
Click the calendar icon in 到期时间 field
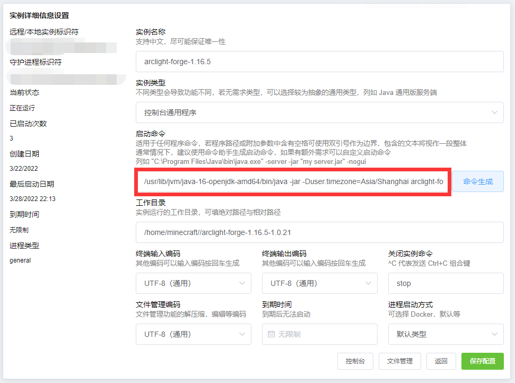272,334
